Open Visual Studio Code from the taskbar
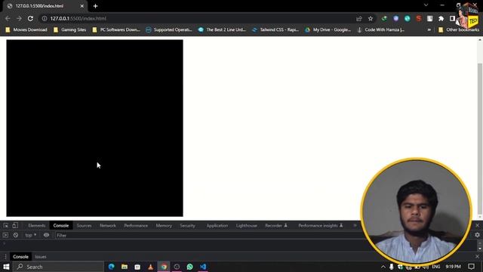This screenshot has height=272, width=483. (203, 267)
